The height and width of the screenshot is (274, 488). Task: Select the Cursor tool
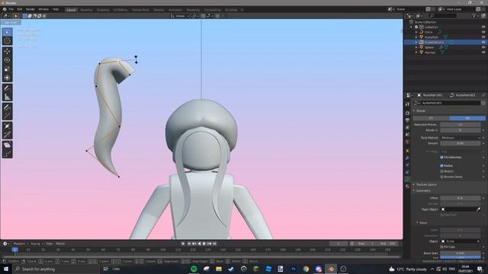coord(7,40)
